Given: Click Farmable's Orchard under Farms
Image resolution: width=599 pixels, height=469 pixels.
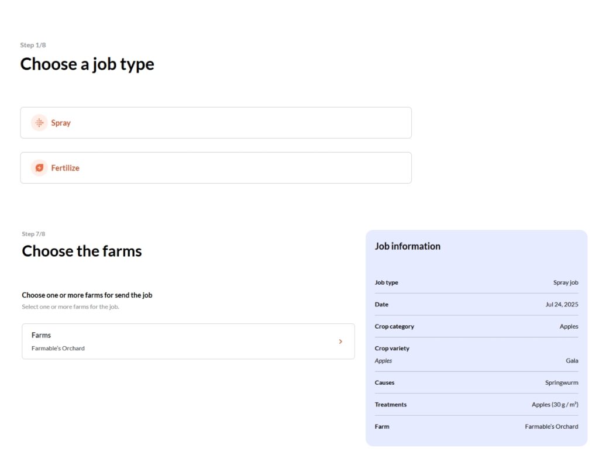Looking at the screenshot, I should click(58, 349).
